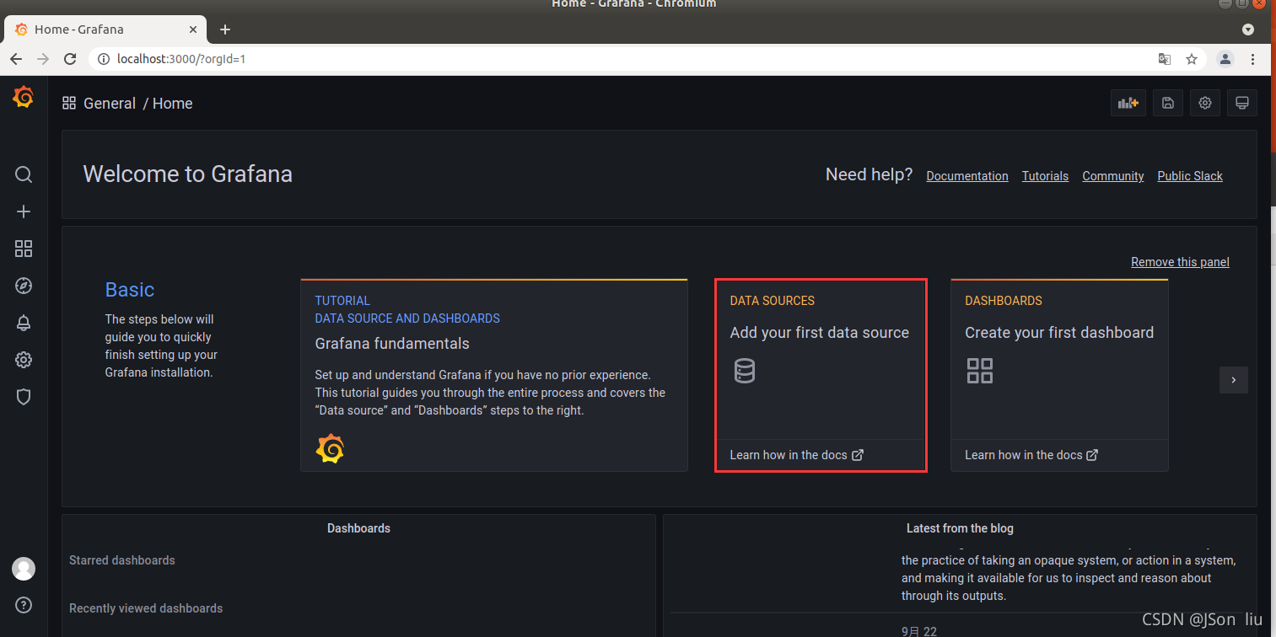Click the Starred dashboards heading
Image resolution: width=1276 pixels, height=637 pixels.
(x=122, y=560)
